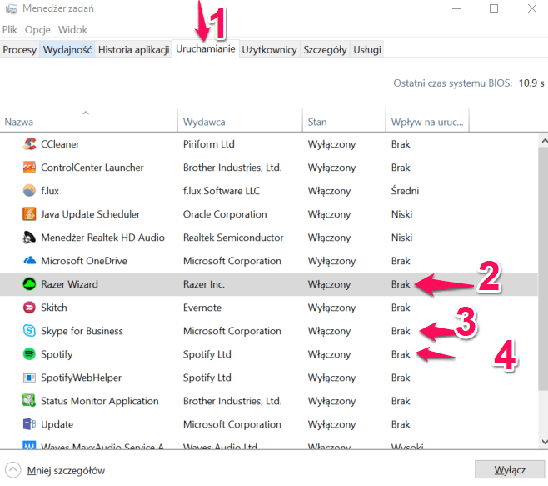The image size is (548, 486).
Task: Switch to the Wydajność tab
Action: pyautogui.click(x=67, y=49)
